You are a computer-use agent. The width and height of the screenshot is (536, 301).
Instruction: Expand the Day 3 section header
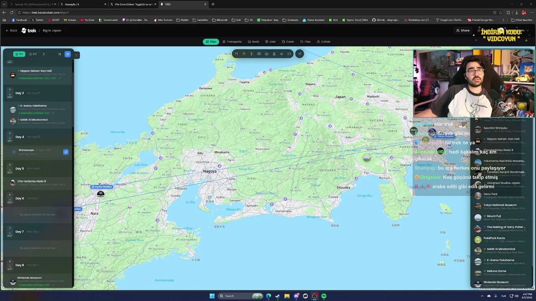(38, 93)
